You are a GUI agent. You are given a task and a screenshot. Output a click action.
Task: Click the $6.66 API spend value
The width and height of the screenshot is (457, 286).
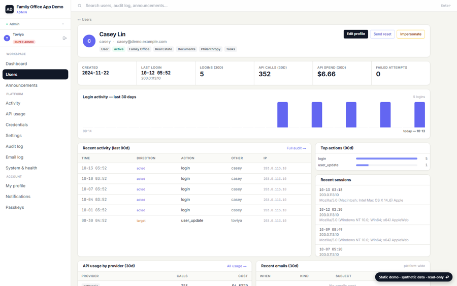point(327,74)
